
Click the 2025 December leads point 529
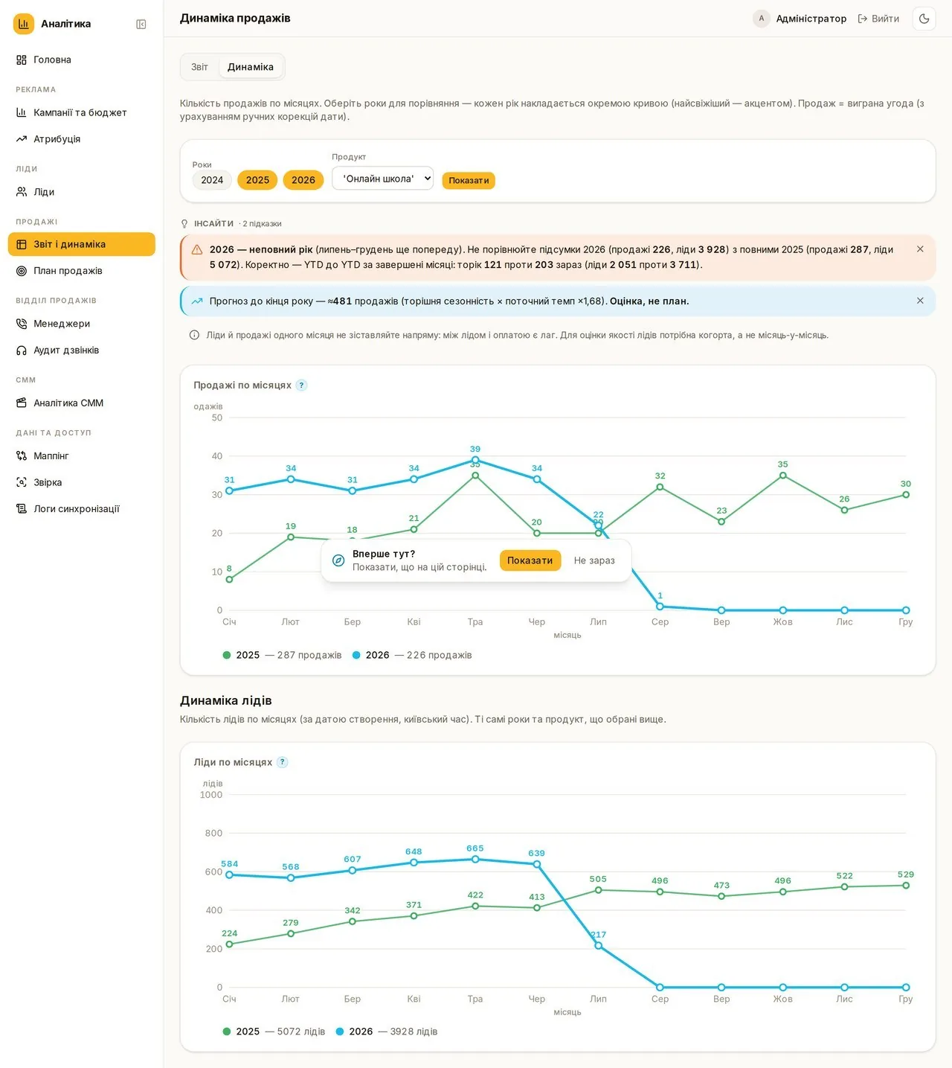coord(906,886)
